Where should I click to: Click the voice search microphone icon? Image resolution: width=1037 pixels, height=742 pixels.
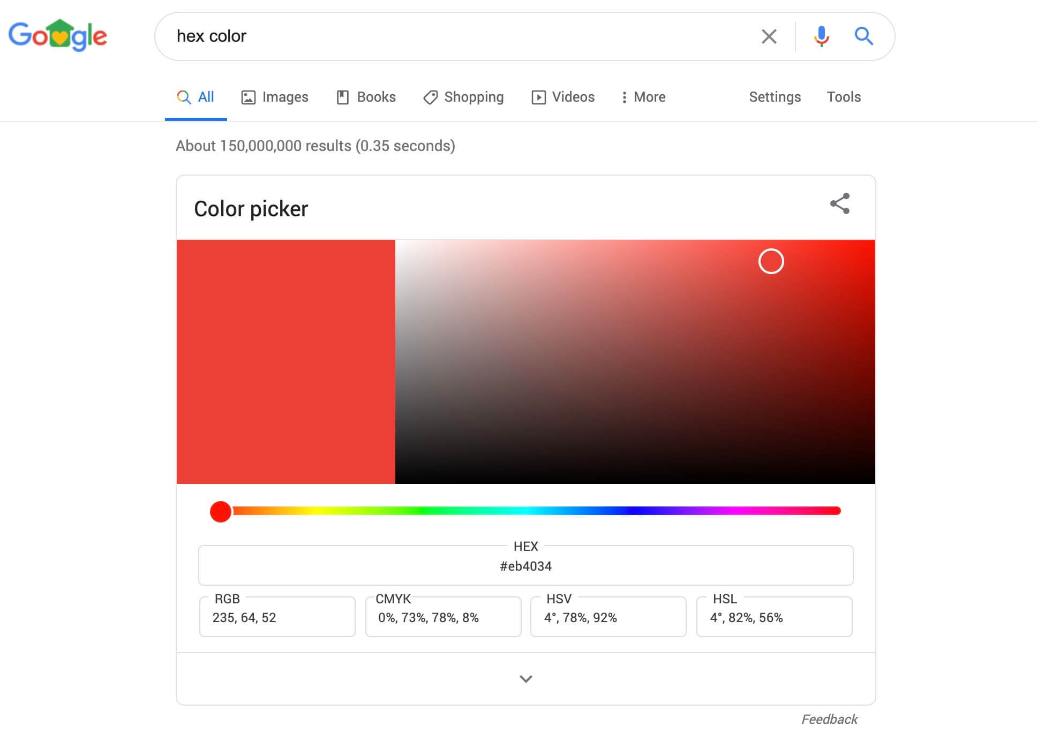[x=821, y=36]
